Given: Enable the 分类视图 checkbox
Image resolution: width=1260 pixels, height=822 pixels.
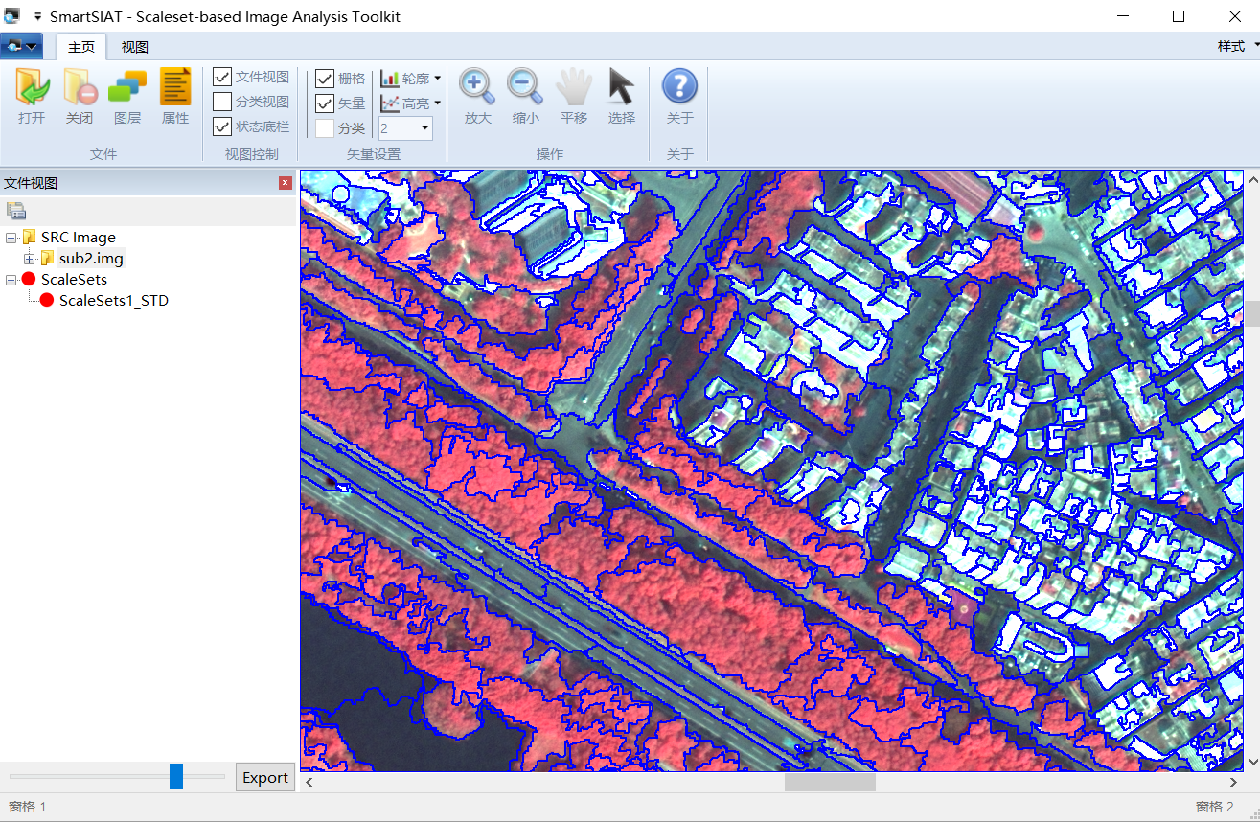Looking at the screenshot, I should point(222,102).
